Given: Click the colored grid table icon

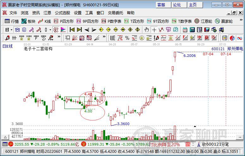Looking at the screenshot, I should pos(225,38).
